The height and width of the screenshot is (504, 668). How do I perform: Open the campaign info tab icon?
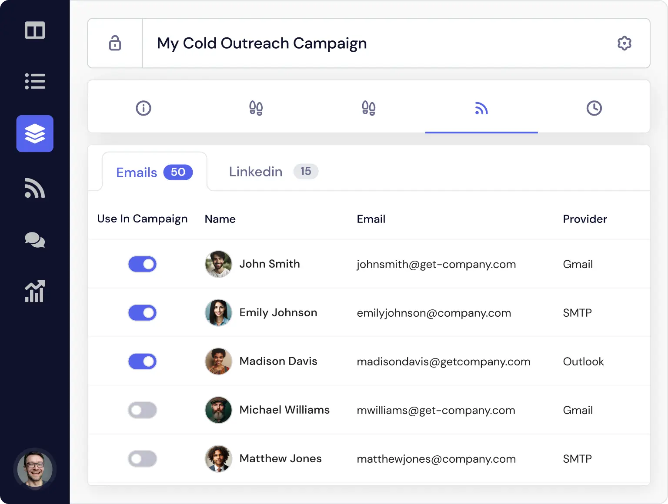click(x=144, y=108)
